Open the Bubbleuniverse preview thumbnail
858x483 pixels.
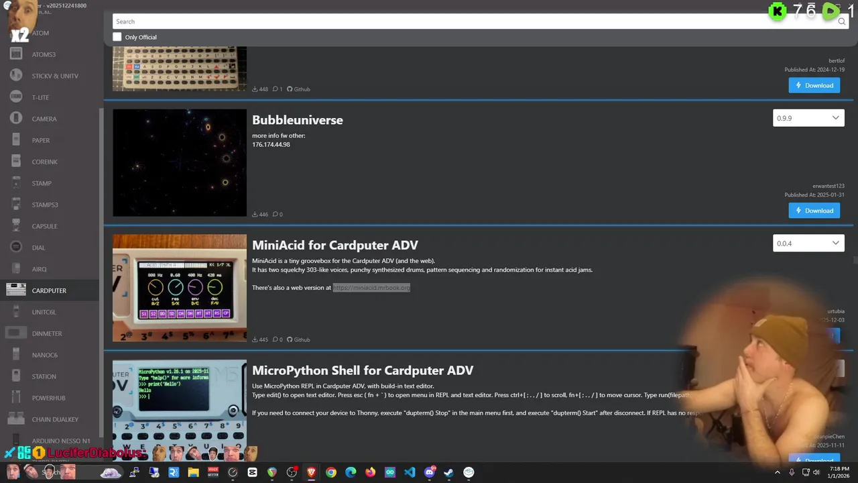180,163
